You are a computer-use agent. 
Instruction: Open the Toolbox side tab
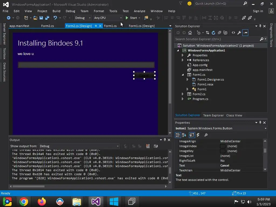[x=4, y=54]
